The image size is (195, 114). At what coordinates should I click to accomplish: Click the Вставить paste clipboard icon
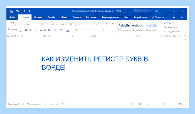(x=13, y=25)
